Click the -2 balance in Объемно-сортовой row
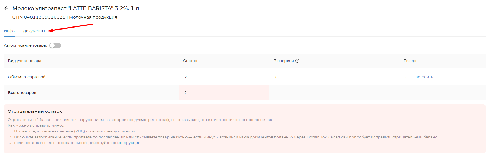This screenshot has width=489, height=159. click(185, 77)
